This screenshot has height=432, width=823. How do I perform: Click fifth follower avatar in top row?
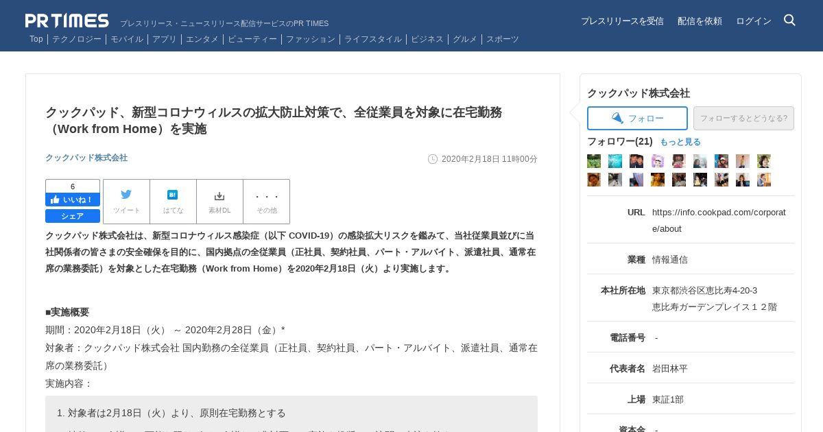pyautogui.click(x=679, y=161)
